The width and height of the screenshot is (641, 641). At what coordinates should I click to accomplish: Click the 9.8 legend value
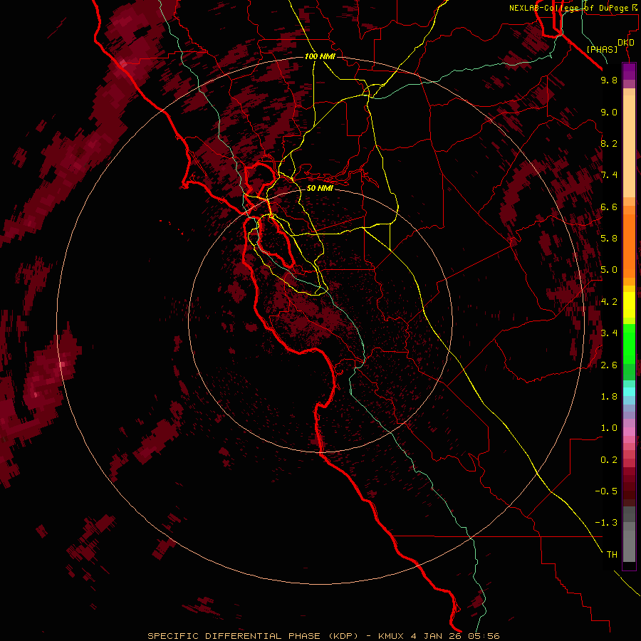click(x=609, y=80)
